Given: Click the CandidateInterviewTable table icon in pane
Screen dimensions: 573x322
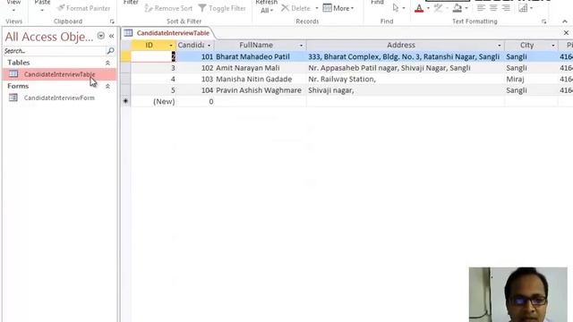Looking at the screenshot, I should point(13,74).
